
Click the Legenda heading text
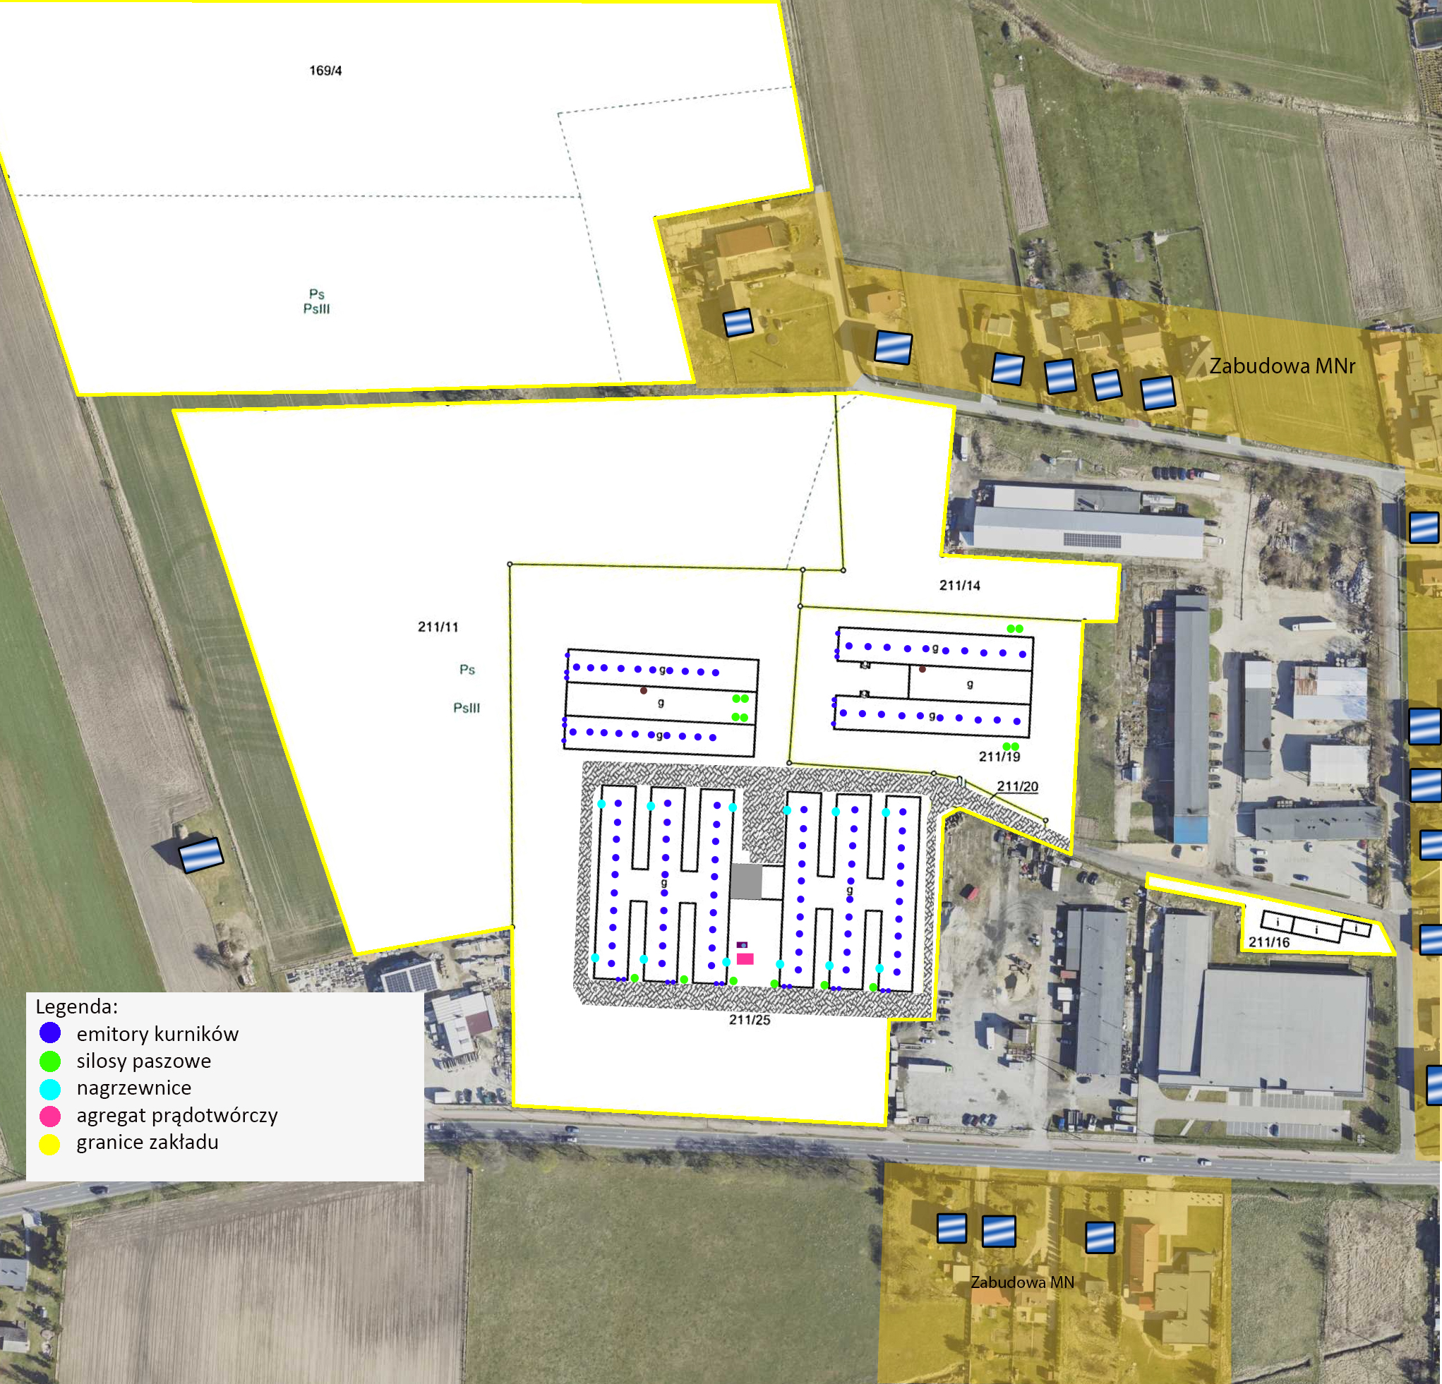(x=76, y=1006)
